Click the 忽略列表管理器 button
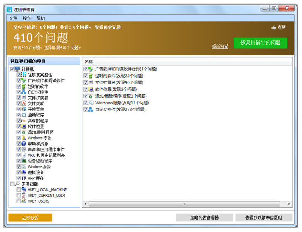Screen dimensions: 302x232 (x=204, y=218)
